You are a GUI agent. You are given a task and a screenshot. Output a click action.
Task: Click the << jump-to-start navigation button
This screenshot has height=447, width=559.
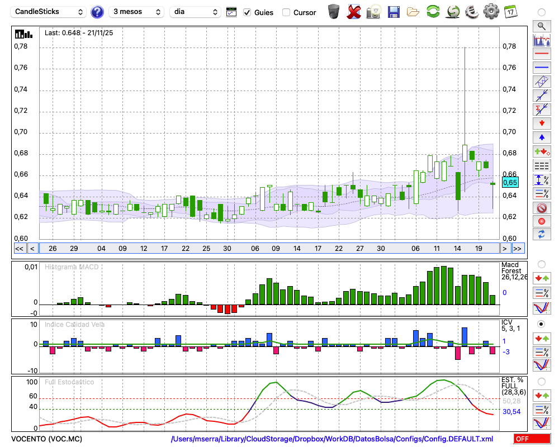pos(19,248)
